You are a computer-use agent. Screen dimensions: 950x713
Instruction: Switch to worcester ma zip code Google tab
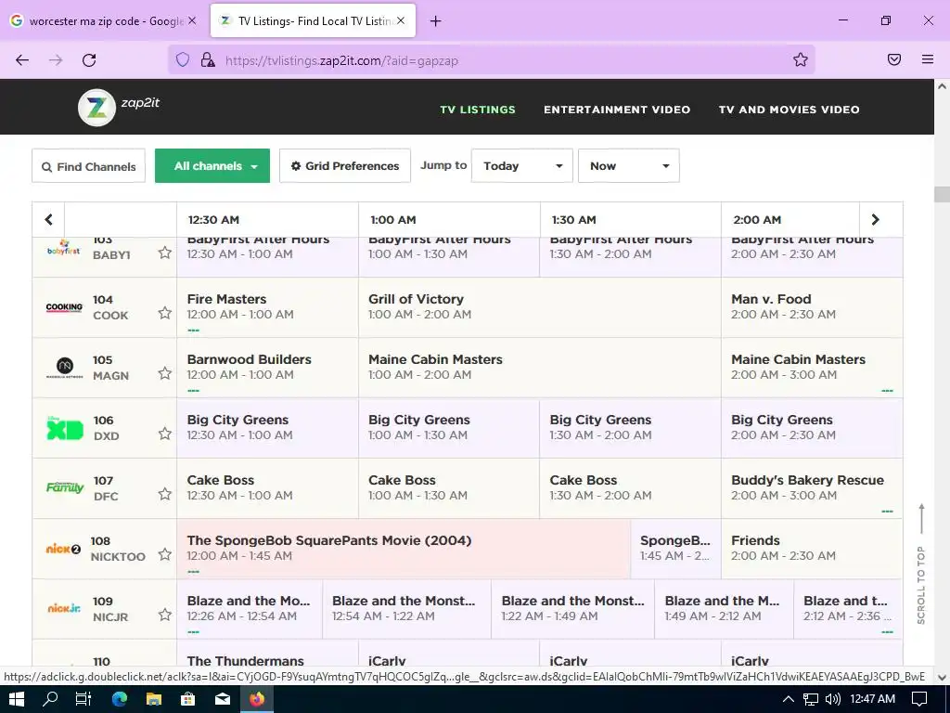[x=103, y=20]
